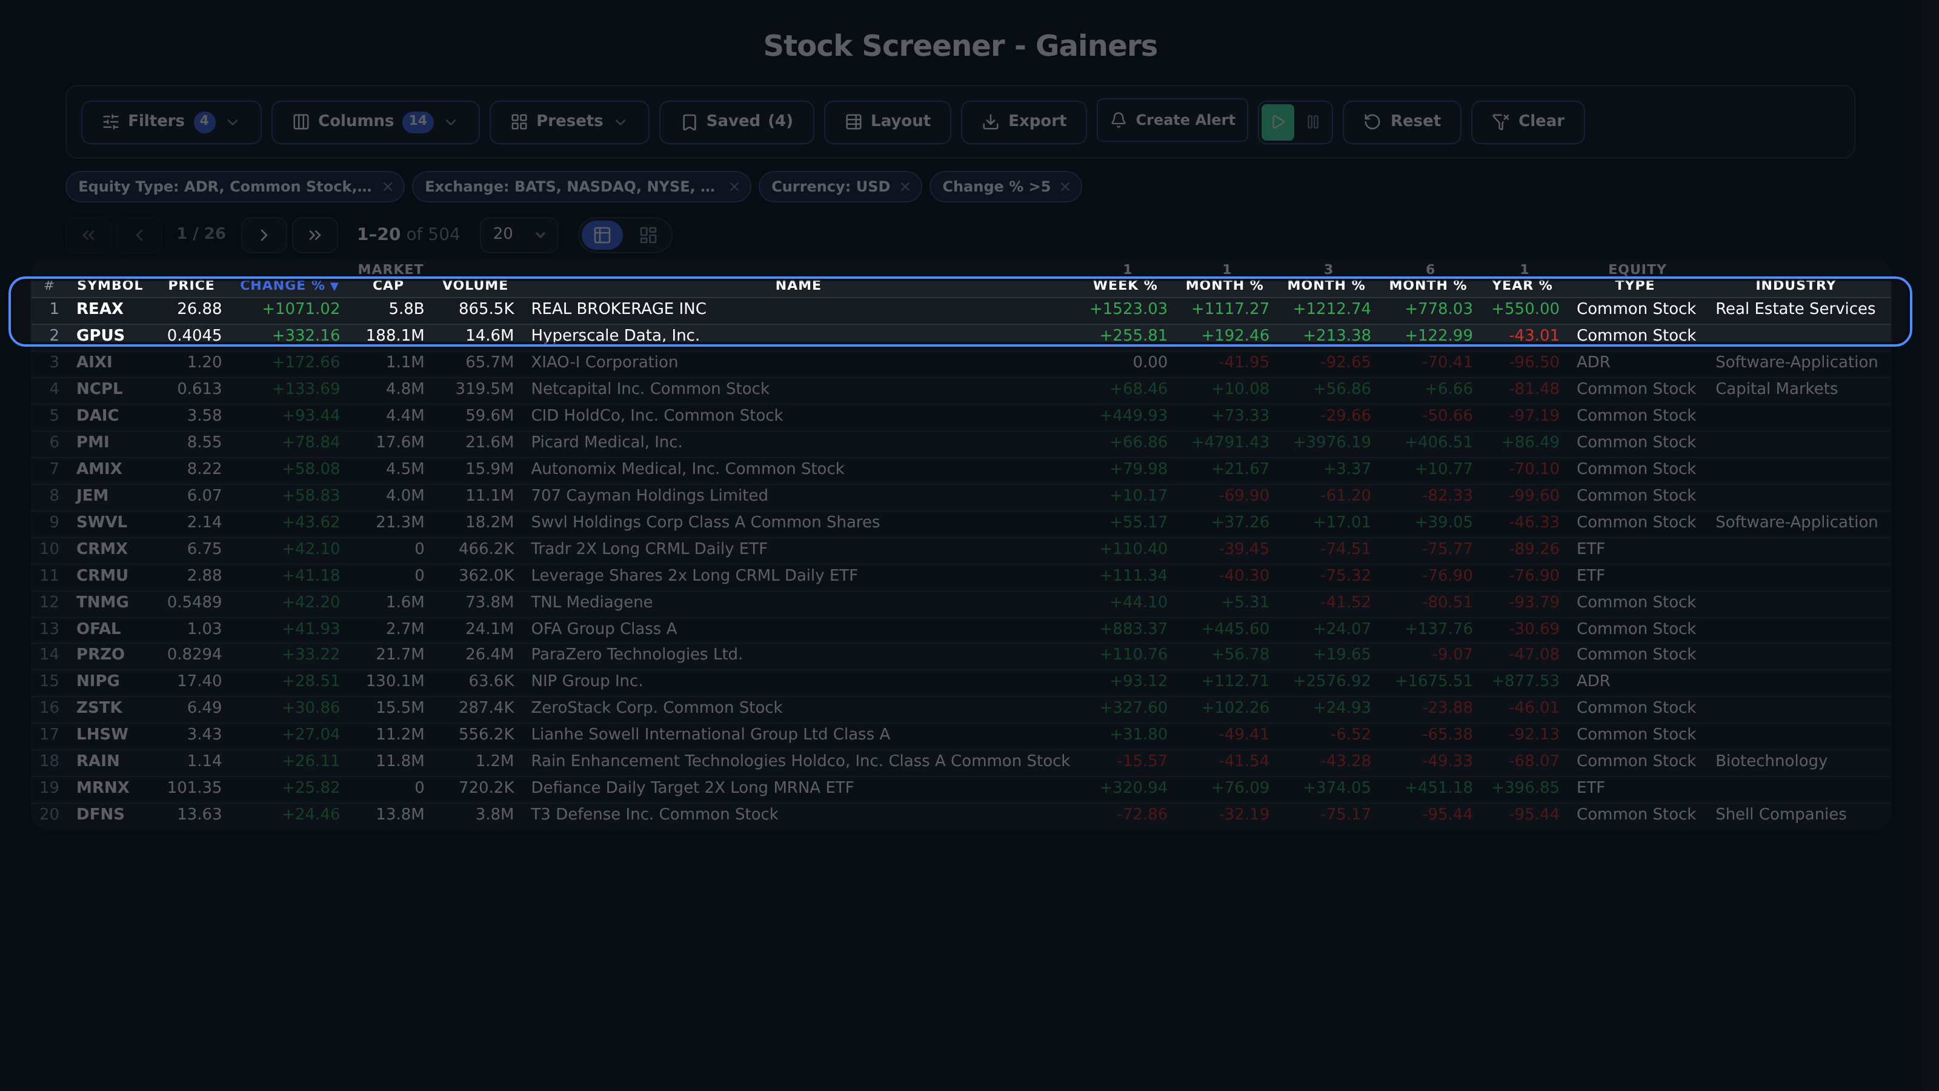The height and width of the screenshot is (1091, 1939).
Task: Open the Layout options
Action: point(888,121)
